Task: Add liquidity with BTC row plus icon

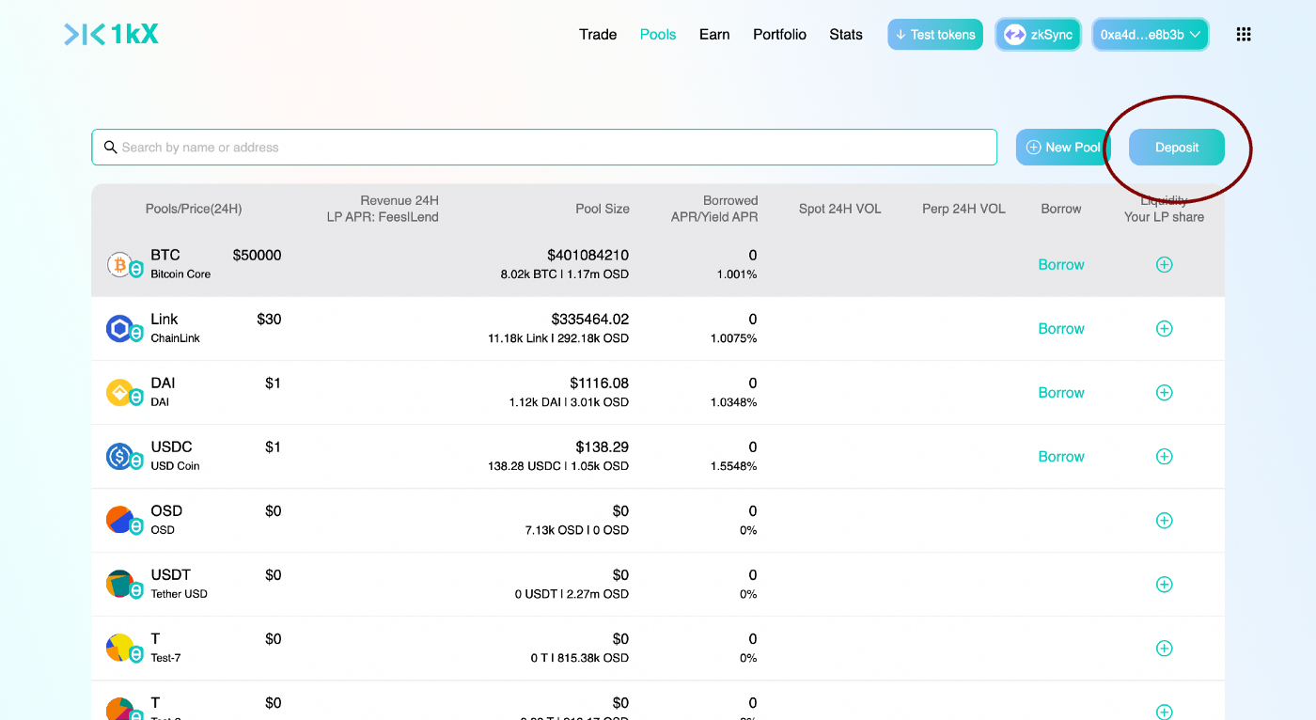Action: (1164, 265)
